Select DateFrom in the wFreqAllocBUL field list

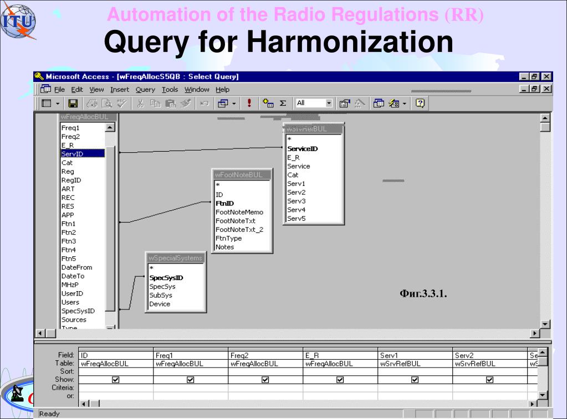point(83,267)
